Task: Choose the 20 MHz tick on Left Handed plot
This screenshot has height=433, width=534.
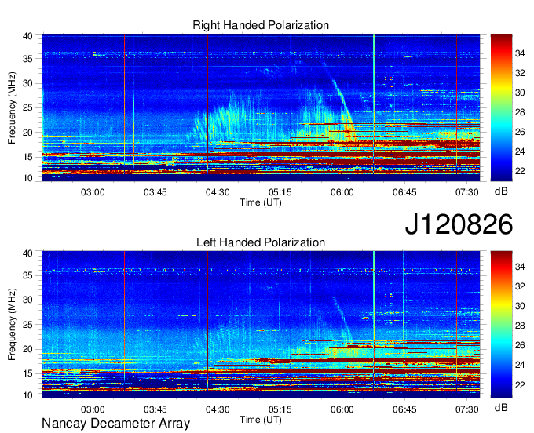Action: (28, 349)
